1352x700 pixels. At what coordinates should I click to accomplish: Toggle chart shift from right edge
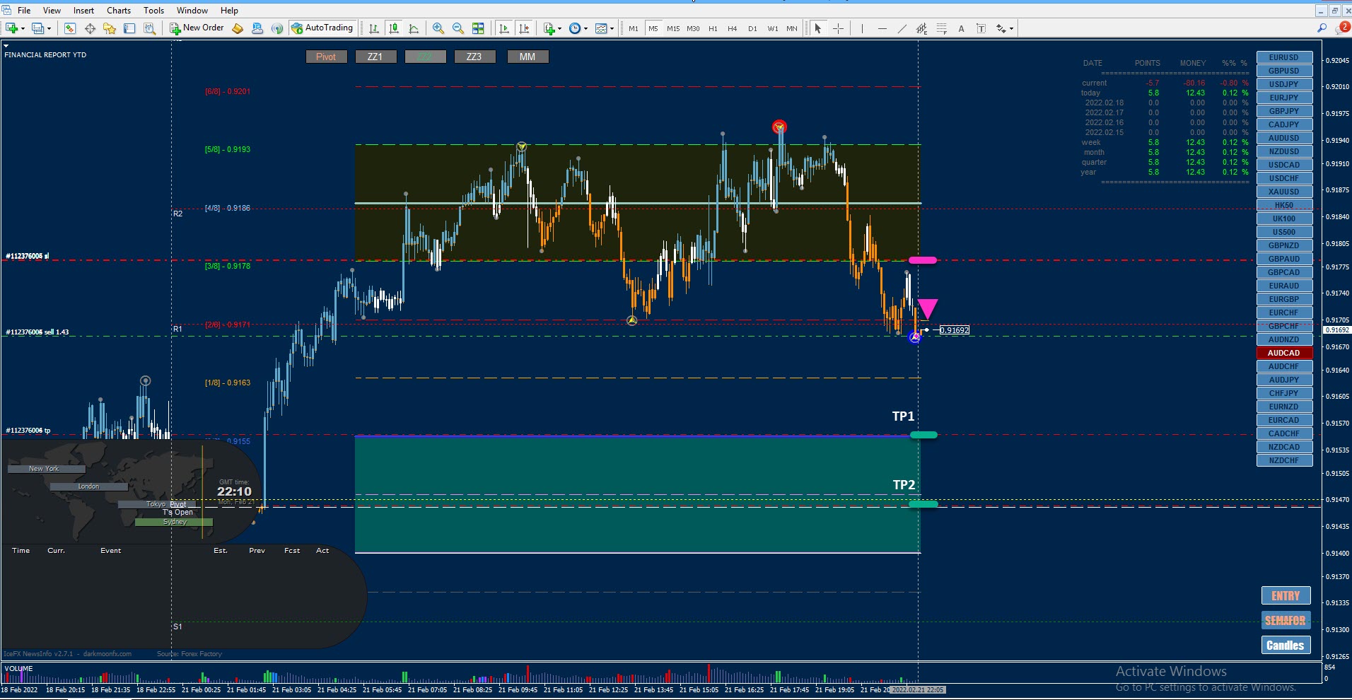coord(523,28)
